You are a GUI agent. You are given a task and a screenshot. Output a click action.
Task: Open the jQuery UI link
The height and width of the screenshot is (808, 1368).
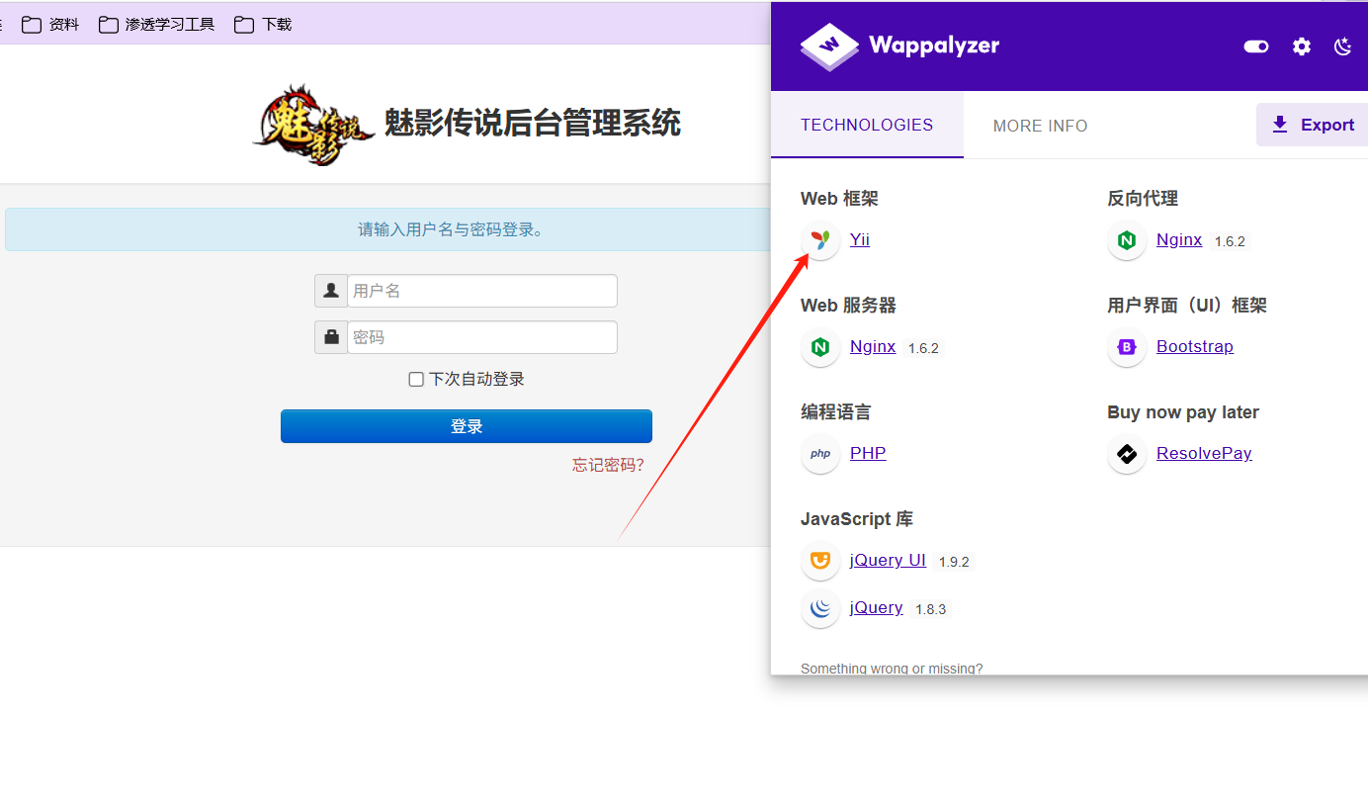pyautogui.click(x=888, y=560)
